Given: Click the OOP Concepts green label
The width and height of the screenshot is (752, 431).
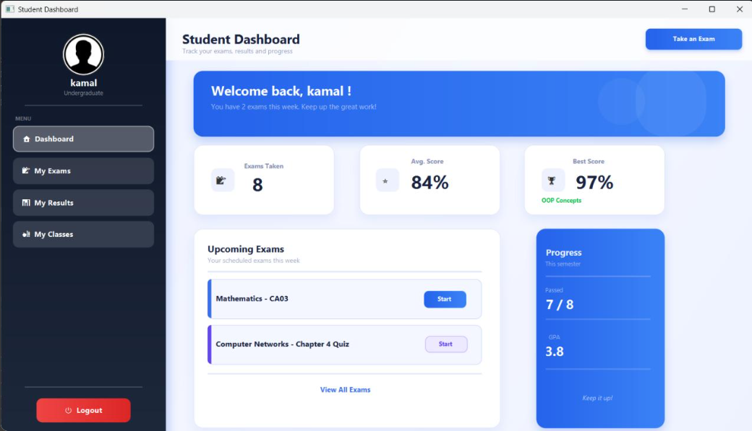Looking at the screenshot, I should tap(561, 200).
